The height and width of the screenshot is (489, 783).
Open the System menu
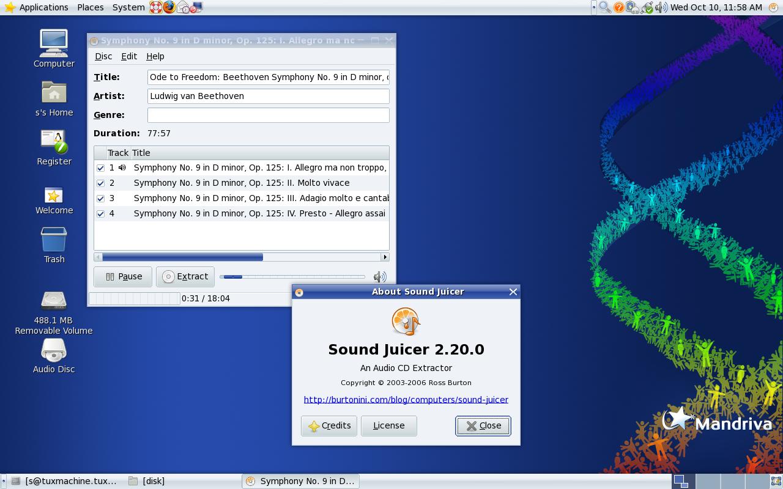(x=128, y=7)
